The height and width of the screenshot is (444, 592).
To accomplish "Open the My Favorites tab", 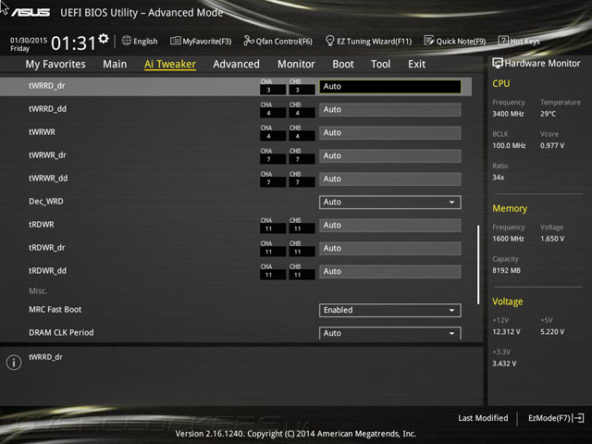I will point(55,64).
